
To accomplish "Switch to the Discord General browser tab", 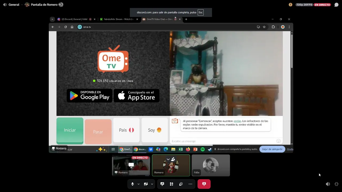I will click(x=74, y=19).
